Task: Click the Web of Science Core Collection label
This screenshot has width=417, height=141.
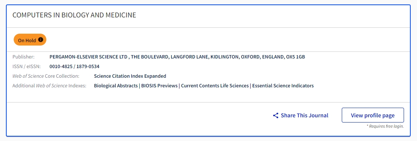Action: 46,76
